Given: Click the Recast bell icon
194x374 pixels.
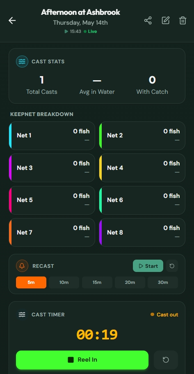Looking at the screenshot, I should click(22, 266).
